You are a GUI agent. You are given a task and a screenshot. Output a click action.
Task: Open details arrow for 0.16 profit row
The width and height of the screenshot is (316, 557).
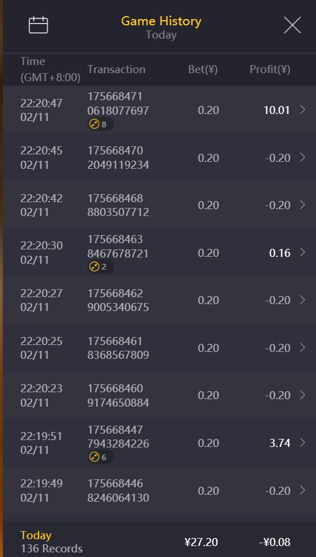point(303,252)
